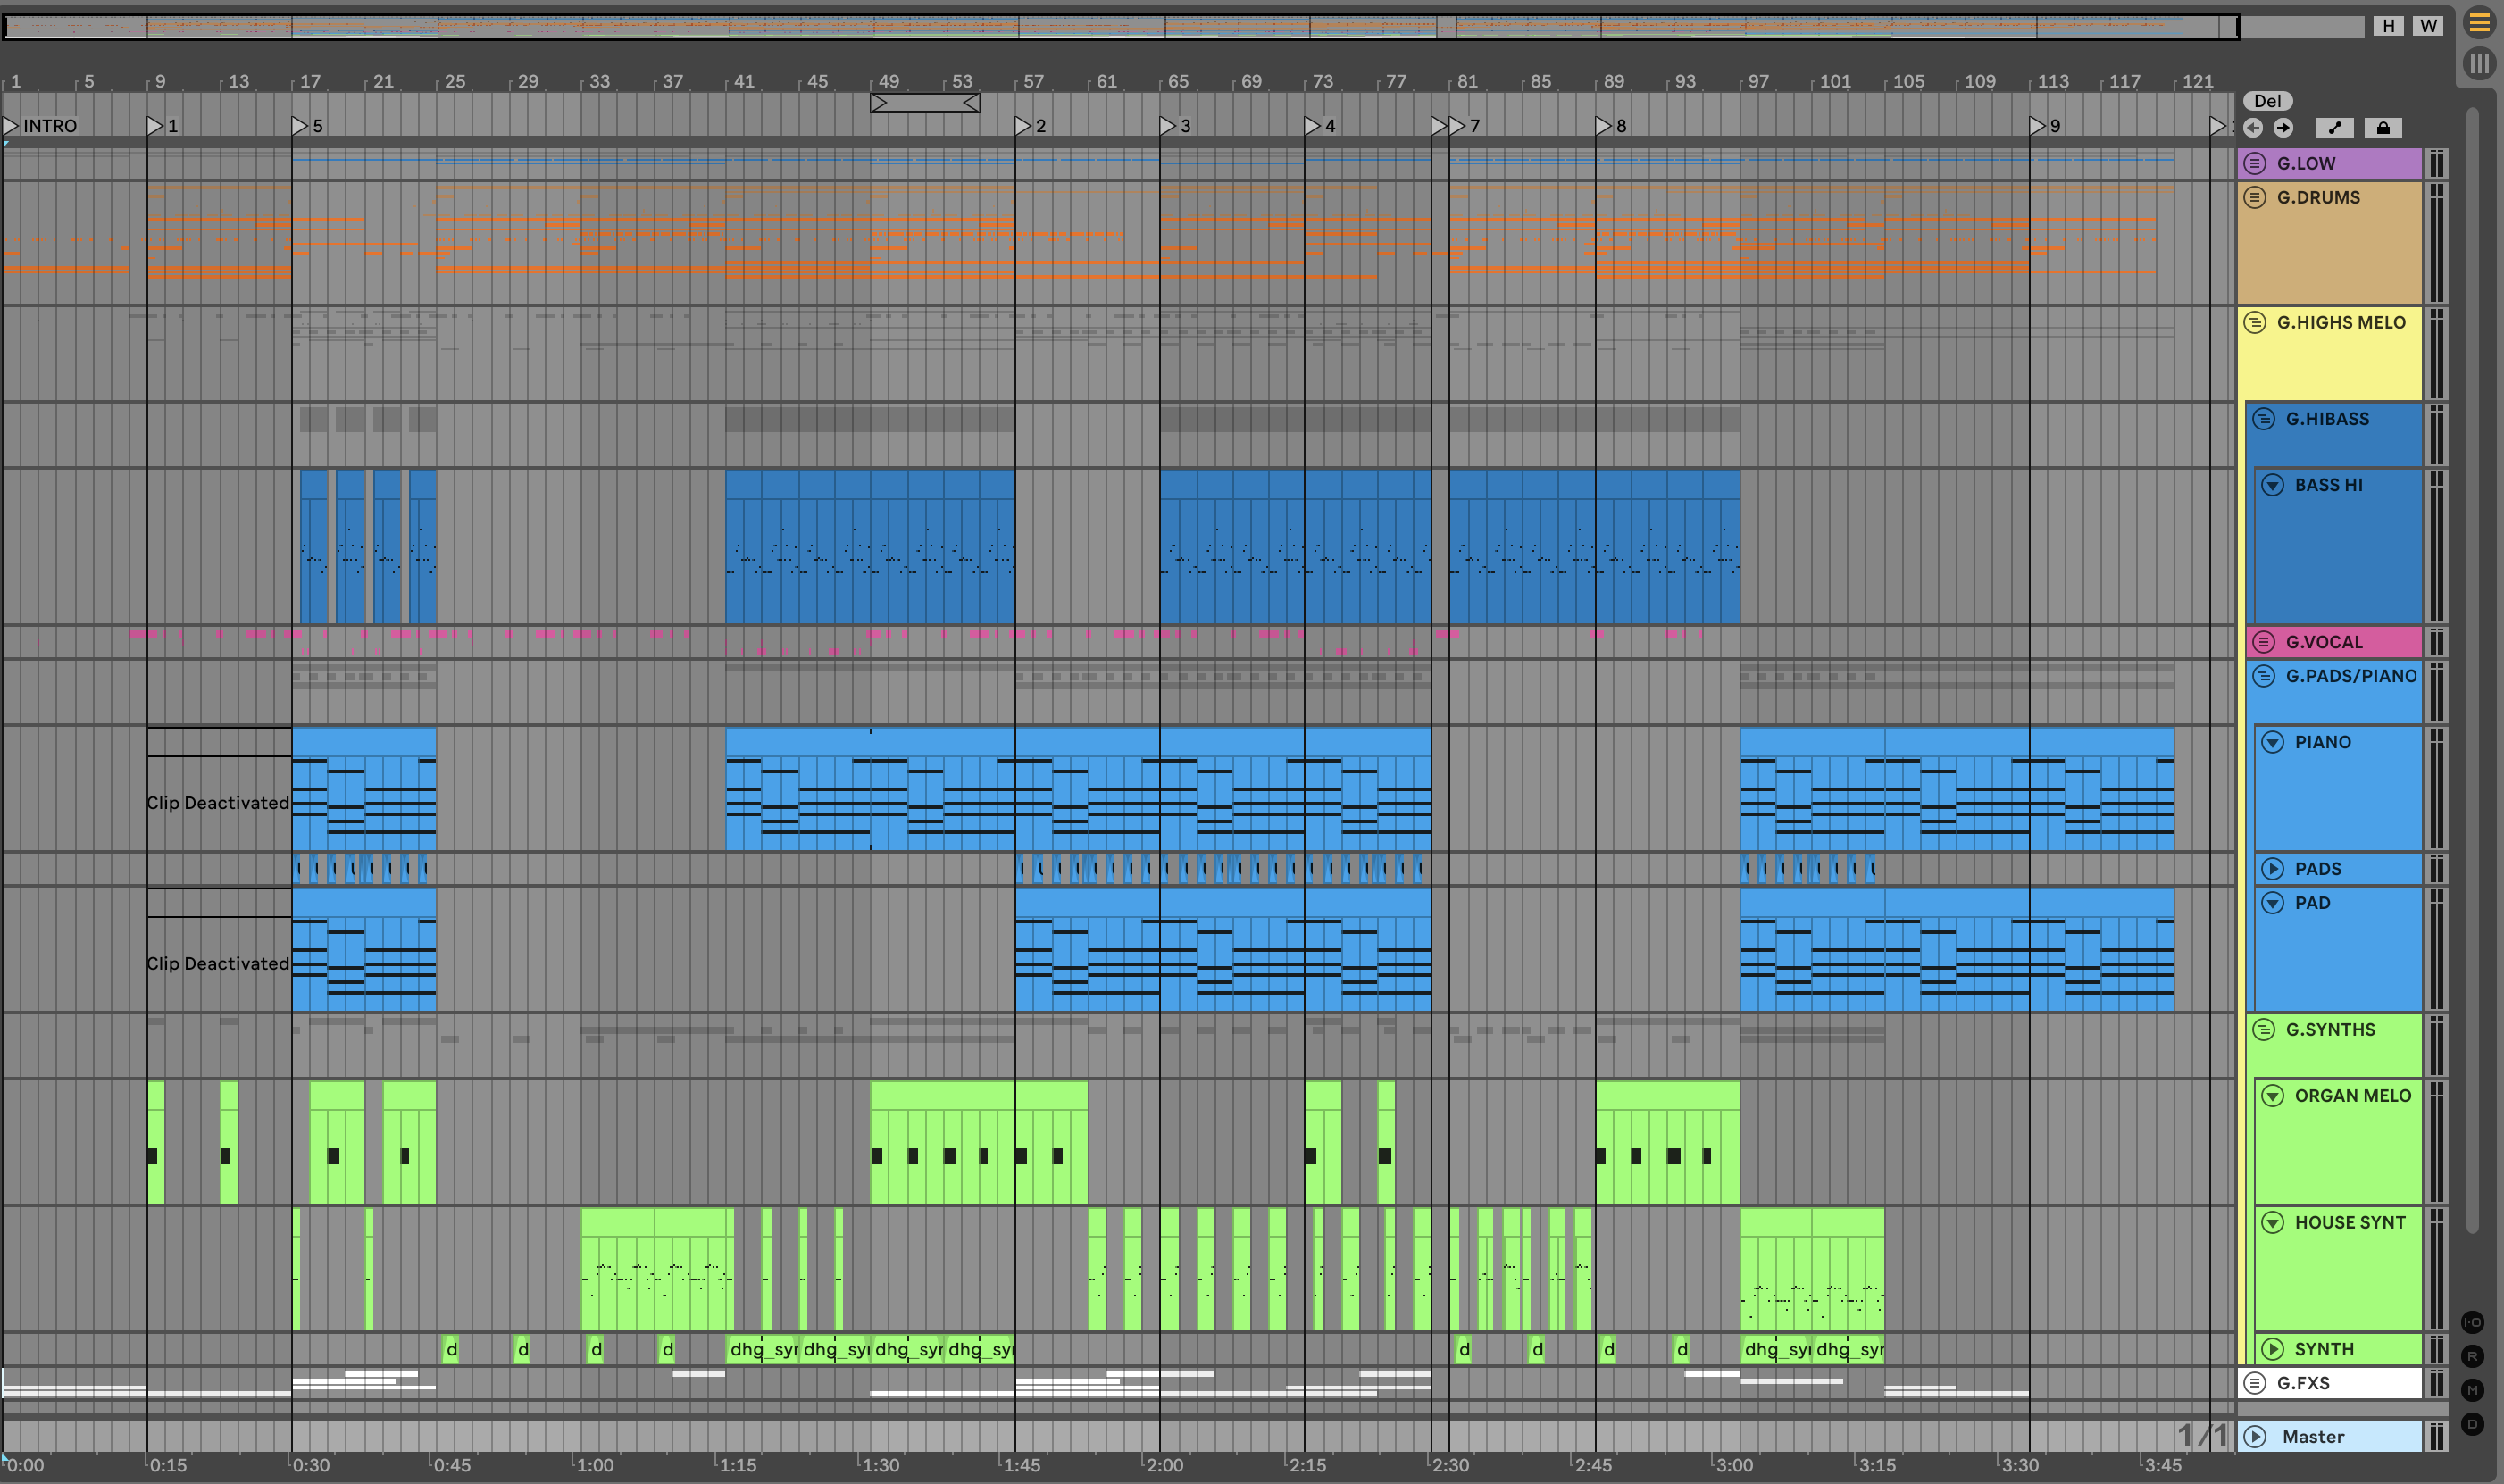Switch to Arrangement view selector icon
The width and height of the screenshot is (2504, 1484).
click(x=2479, y=24)
